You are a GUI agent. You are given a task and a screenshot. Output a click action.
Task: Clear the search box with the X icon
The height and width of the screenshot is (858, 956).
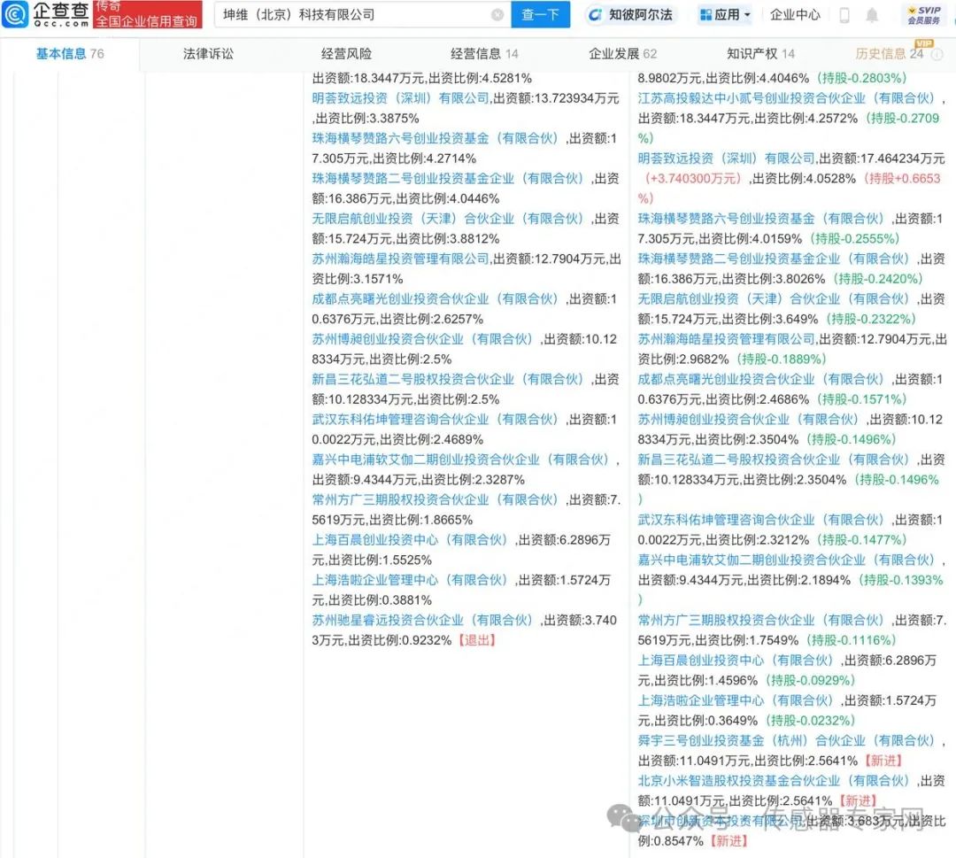coord(497,15)
